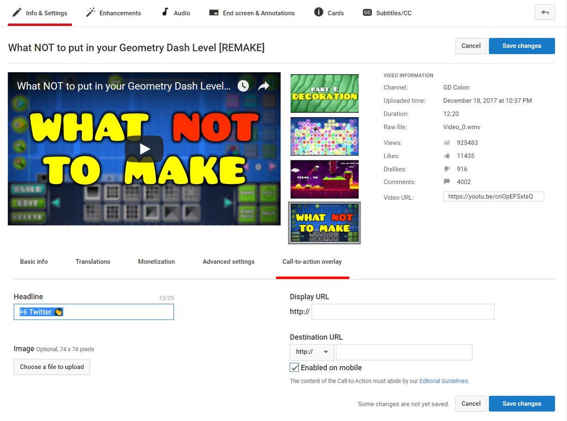Click the duration value 12:20

451,114
